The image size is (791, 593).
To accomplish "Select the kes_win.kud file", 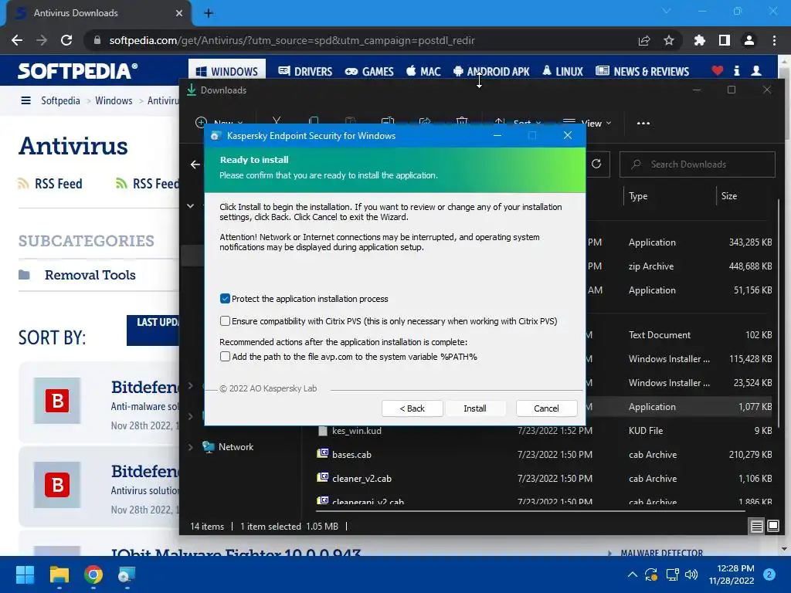I will [x=357, y=431].
